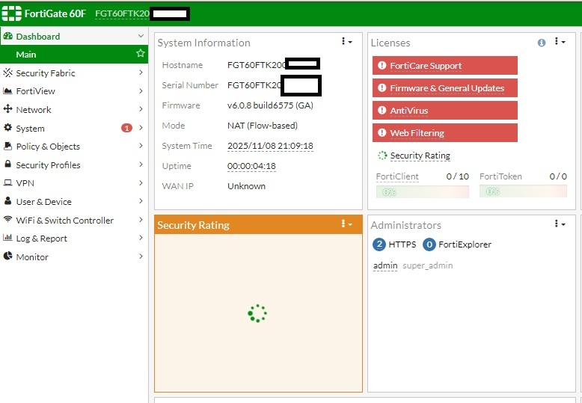Click the Security Rating loading spinner

click(257, 313)
